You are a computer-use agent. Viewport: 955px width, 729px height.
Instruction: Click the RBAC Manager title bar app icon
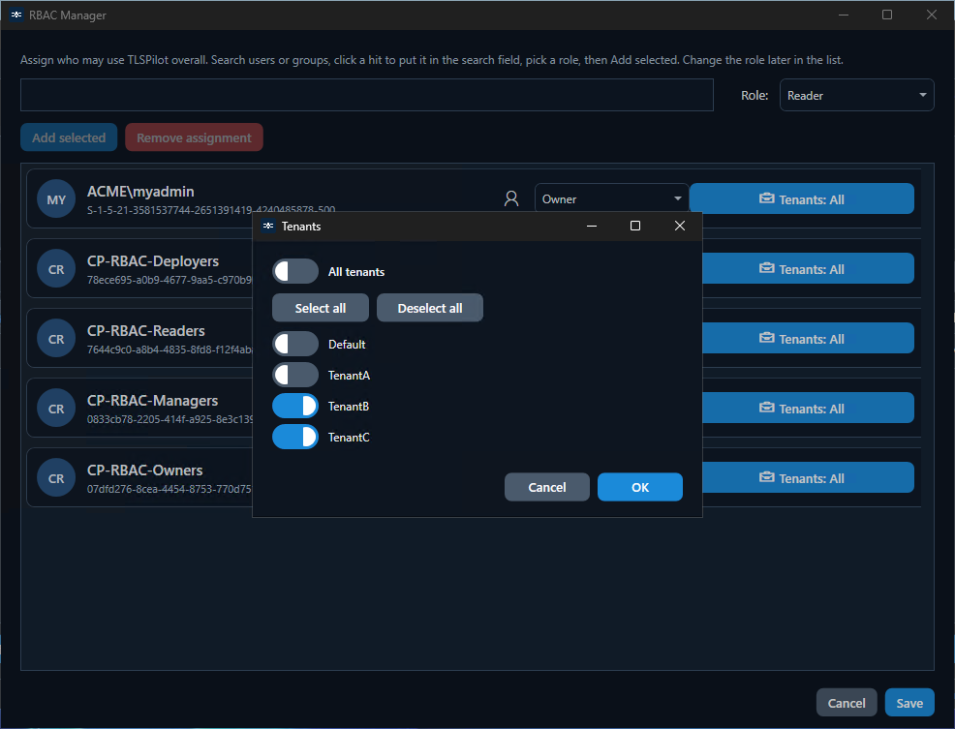tap(16, 15)
